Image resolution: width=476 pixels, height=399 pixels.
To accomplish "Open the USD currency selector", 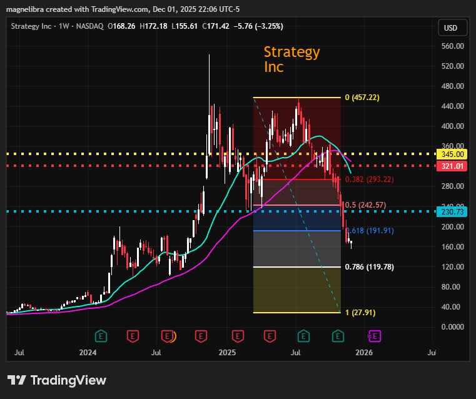I will pyautogui.click(x=453, y=28).
